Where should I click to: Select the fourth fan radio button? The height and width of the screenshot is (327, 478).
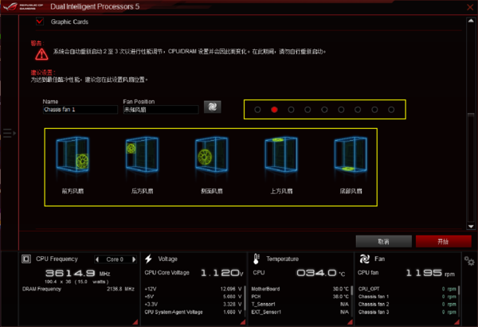(x=308, y=110)
